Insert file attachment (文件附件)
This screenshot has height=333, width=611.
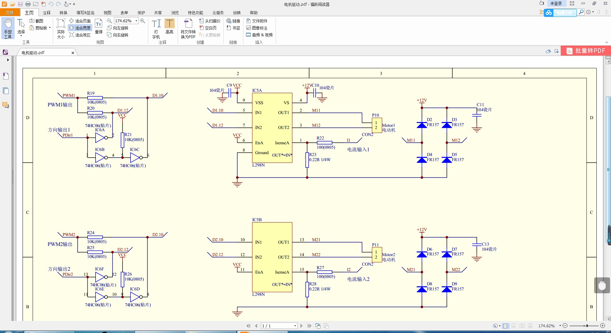257,21
